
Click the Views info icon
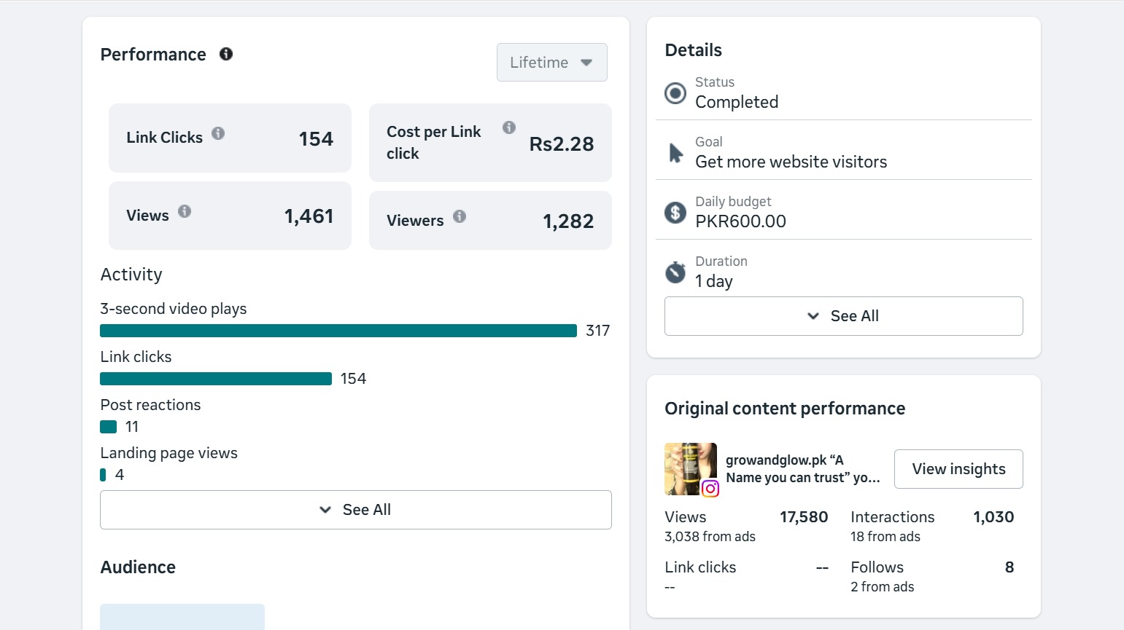(x=185, y=211)
